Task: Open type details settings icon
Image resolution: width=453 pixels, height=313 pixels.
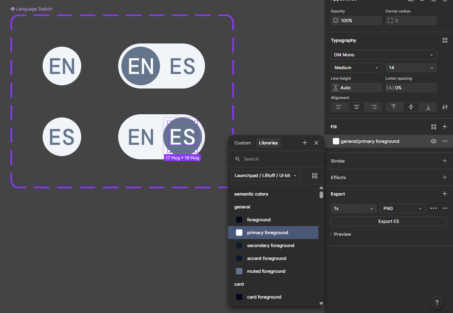Action: coord(445,107)
